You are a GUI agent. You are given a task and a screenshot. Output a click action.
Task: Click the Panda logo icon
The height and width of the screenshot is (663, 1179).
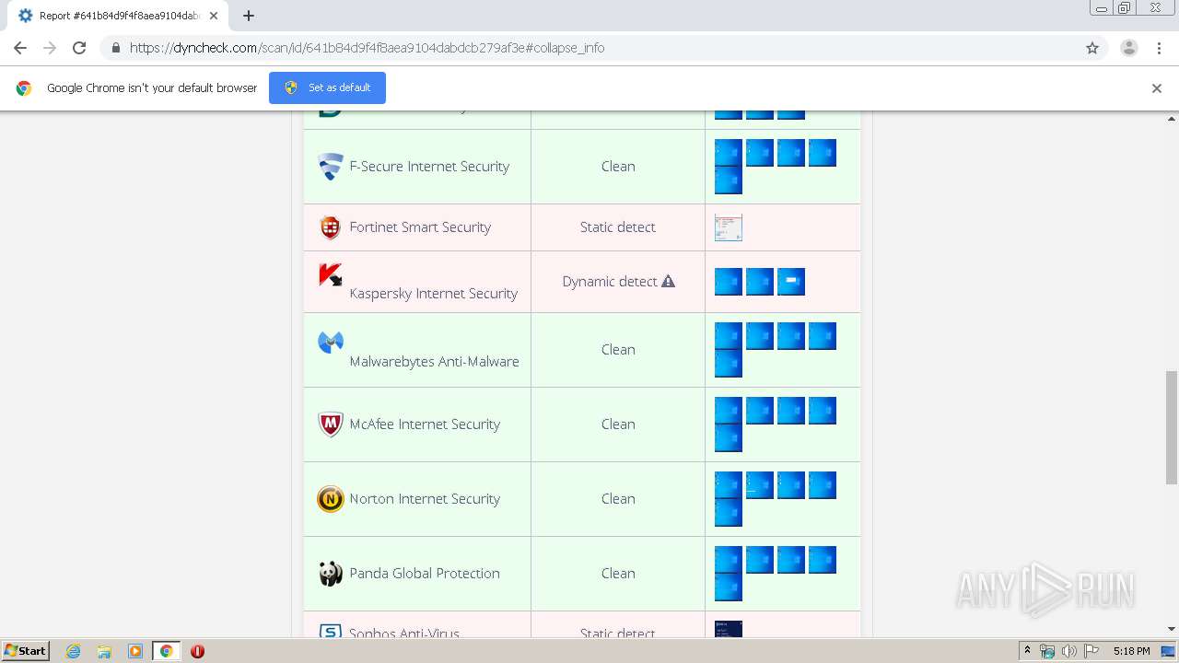tap(331, 574)
